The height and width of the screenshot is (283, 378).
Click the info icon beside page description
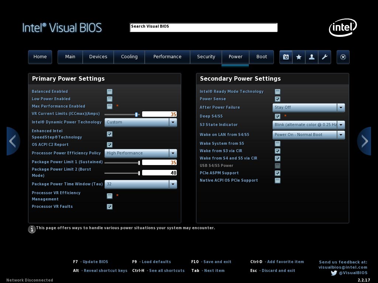[32, 229]
